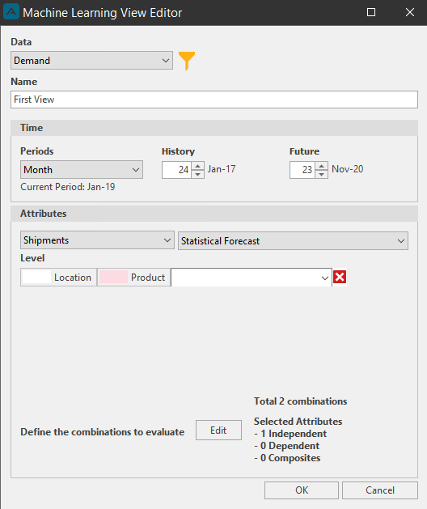Image resolution: width=427 pixels, height=509 pixels.
Task: Decrease History periods with down arrow
Action: tap(197, 174)
